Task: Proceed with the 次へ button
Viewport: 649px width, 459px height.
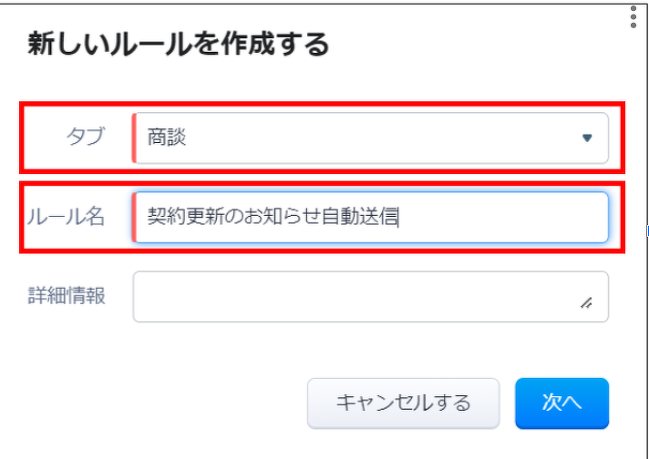Action: pos(561,403)
